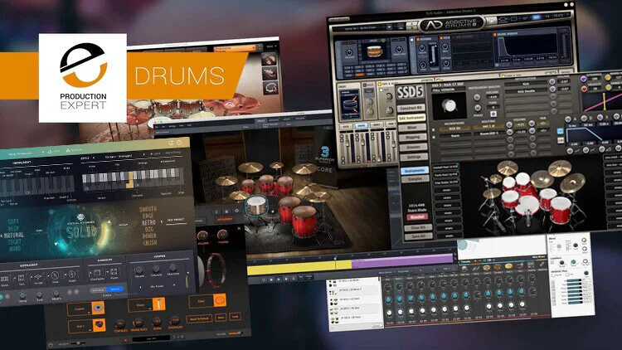Click the Room icon in Solid's Ambience section

point(114,271)
